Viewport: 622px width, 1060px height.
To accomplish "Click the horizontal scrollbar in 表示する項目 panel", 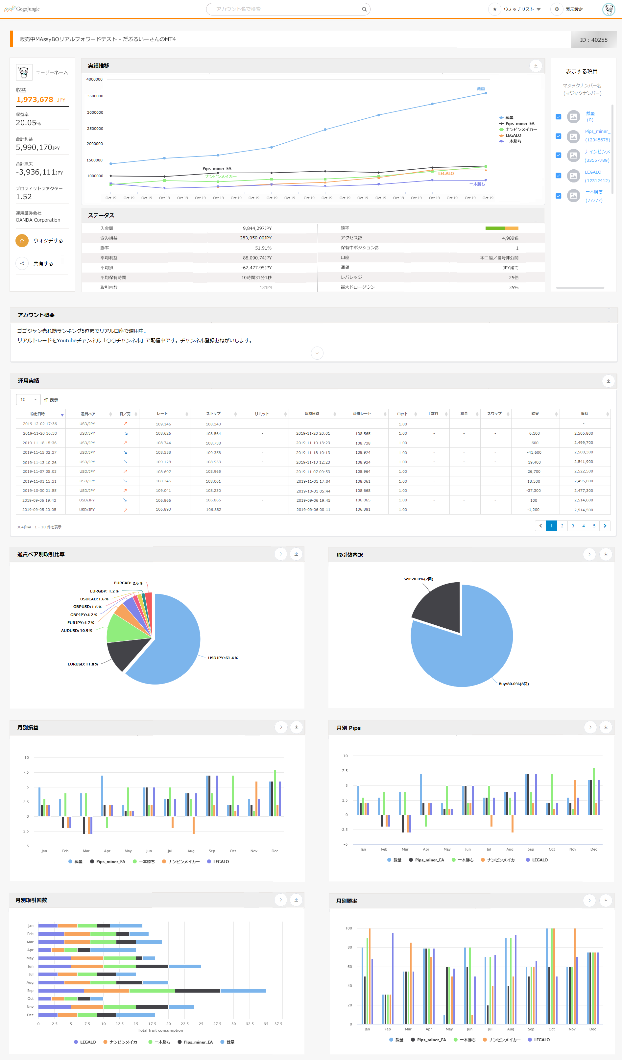I will pos(580,288).
